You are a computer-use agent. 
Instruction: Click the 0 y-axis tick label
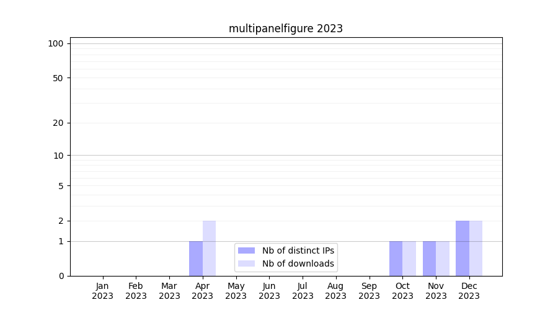(x=61, y=276)
